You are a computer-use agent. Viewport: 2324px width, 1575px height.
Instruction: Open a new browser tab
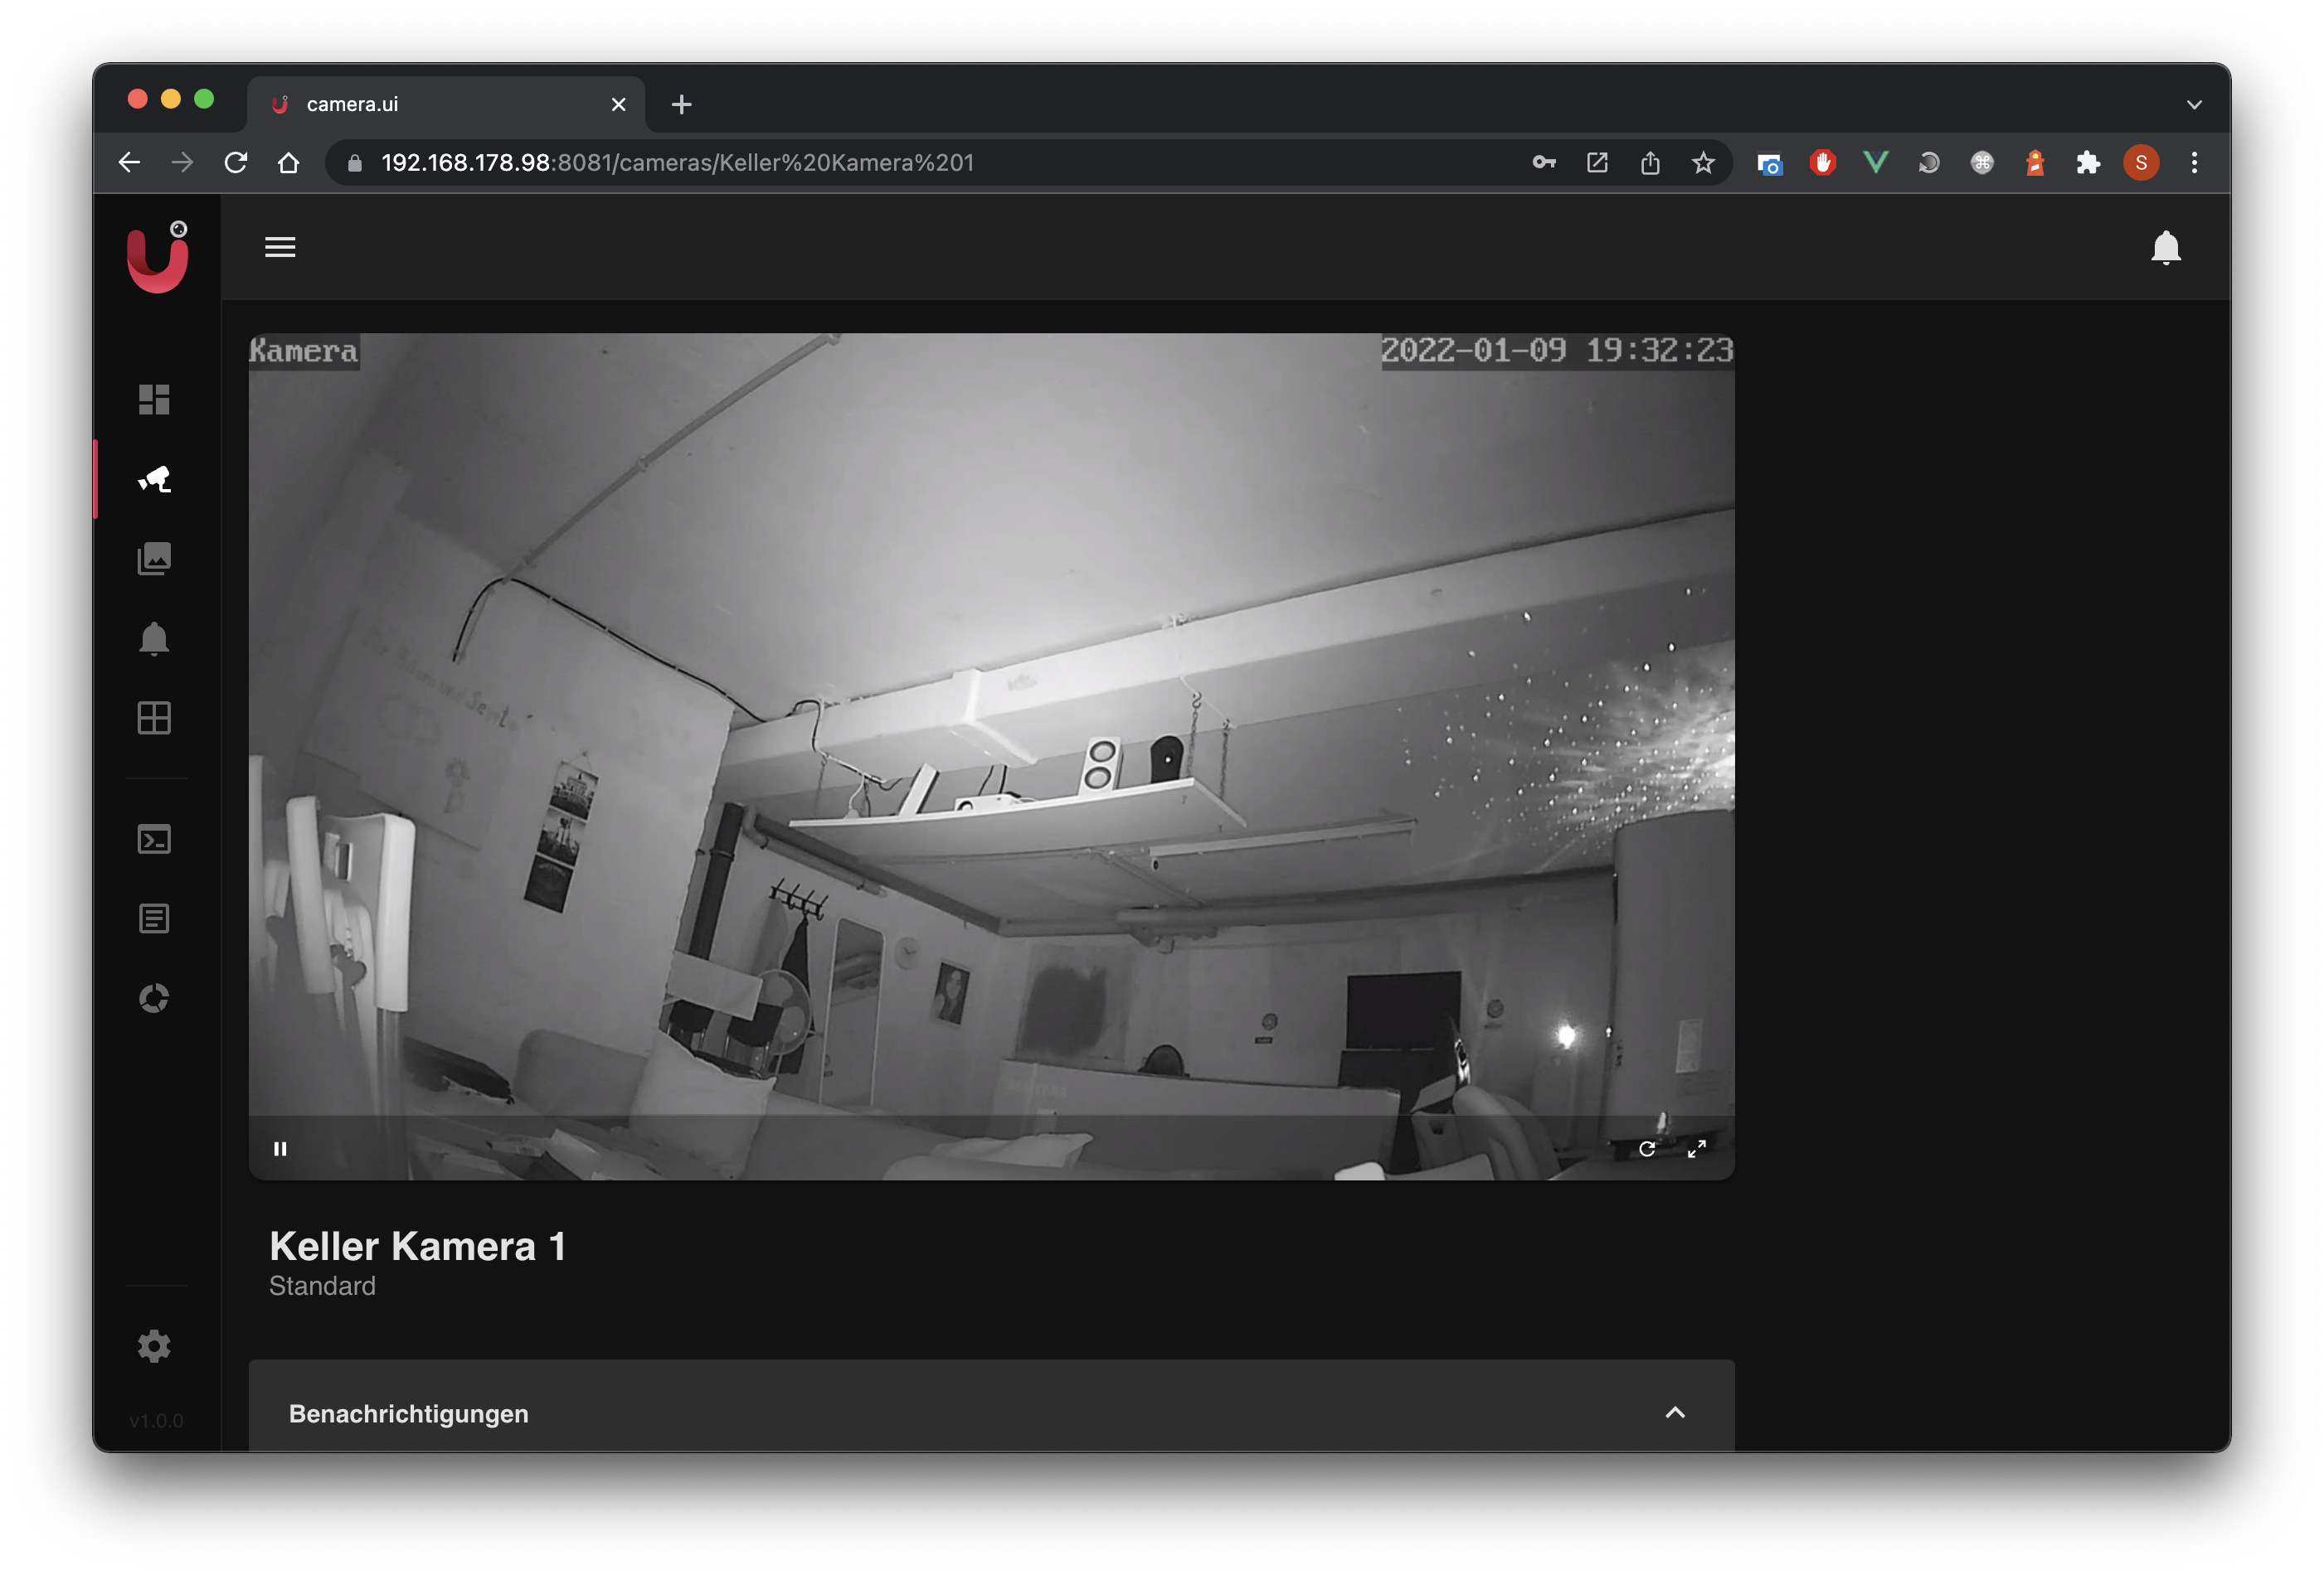(x=682, y=104)
